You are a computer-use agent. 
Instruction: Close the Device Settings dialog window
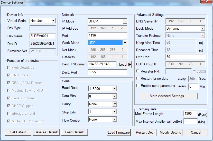click(203, 2)
